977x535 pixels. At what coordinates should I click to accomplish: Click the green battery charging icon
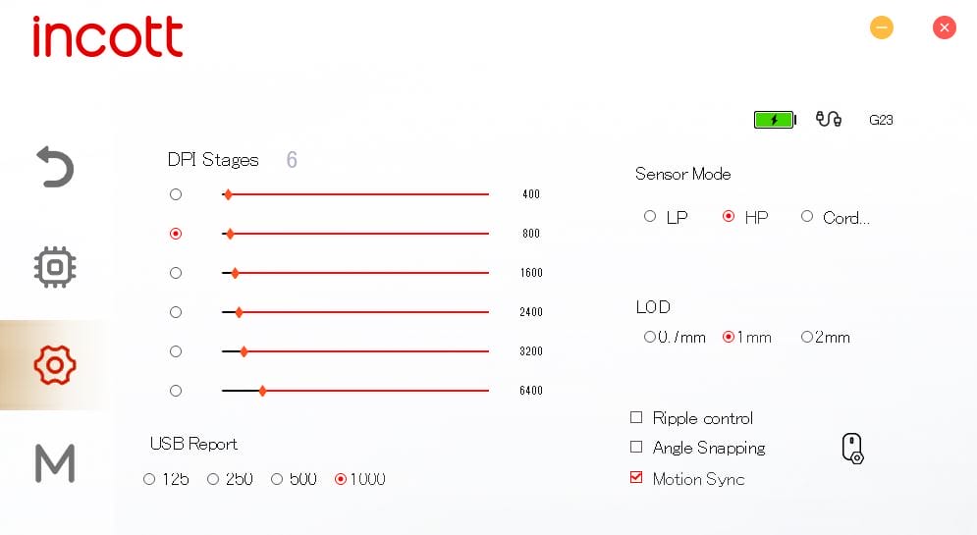point(775,120)
